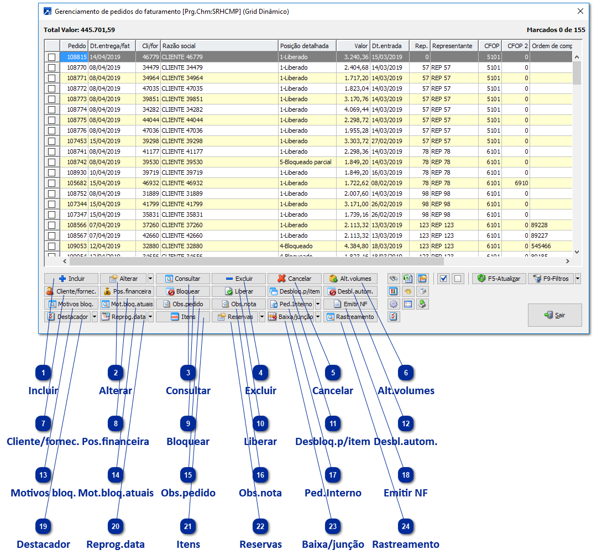Screen dimensions: 602x560
Task: Click the horizontal scrollbar right arrow
Action: pos(567,261)
